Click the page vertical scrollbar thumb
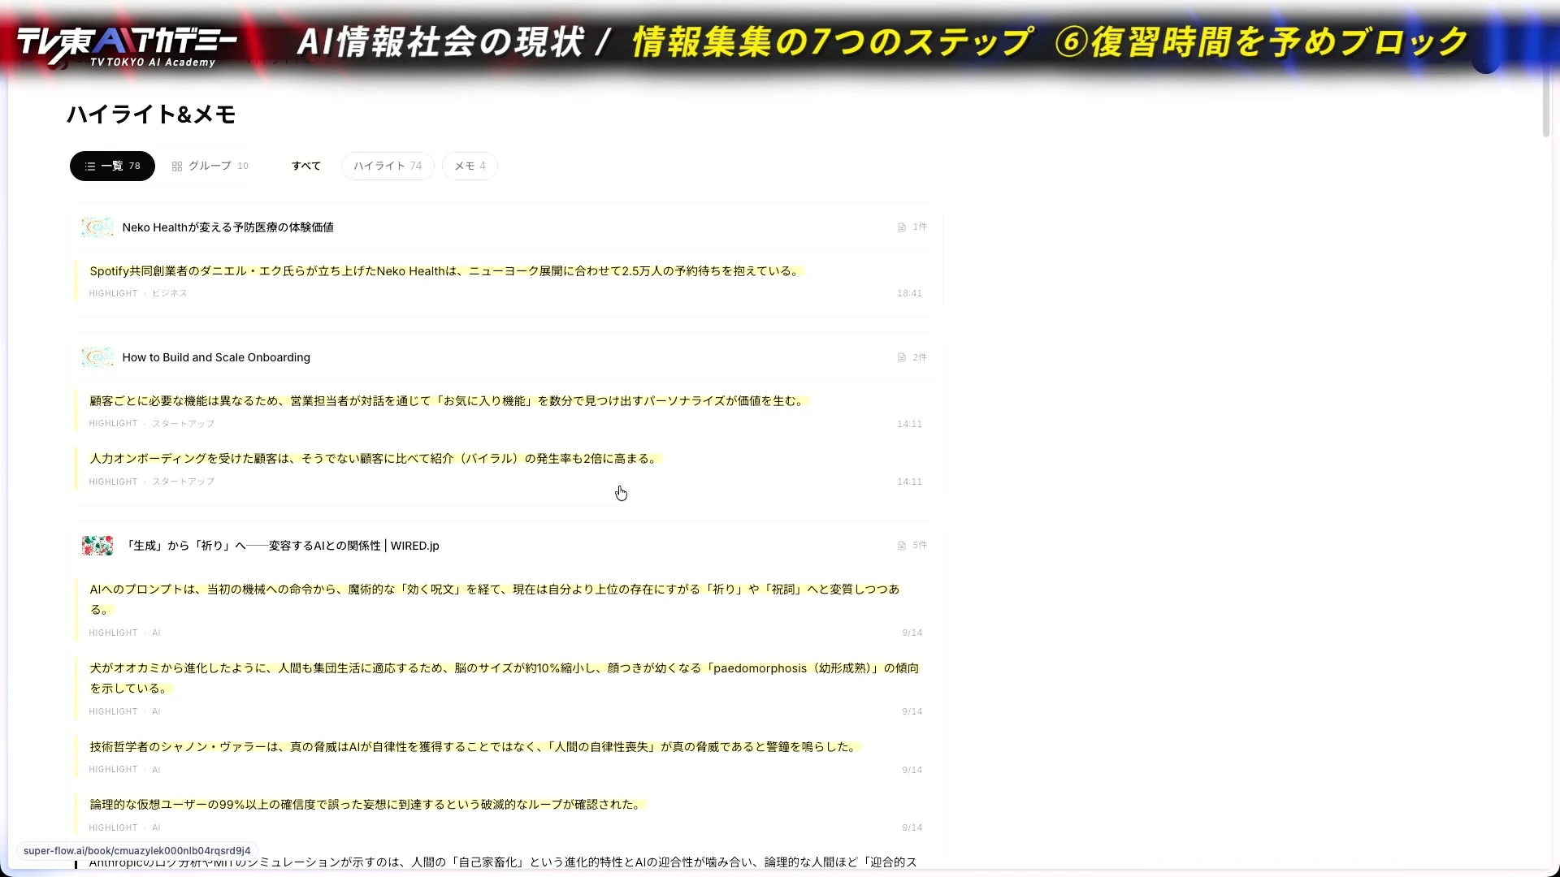Viewport: 1560px width, 877px height. coord(1545,104)
